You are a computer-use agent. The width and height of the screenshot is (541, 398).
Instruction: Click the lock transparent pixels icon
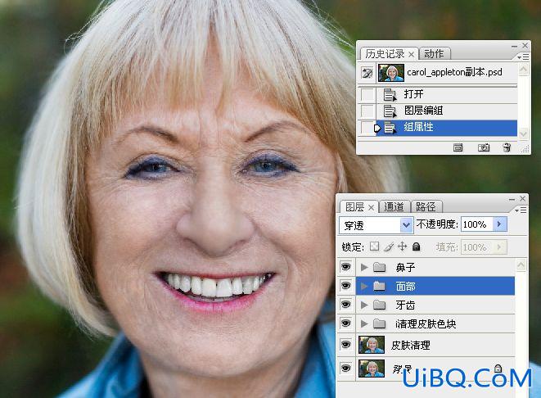374,246
